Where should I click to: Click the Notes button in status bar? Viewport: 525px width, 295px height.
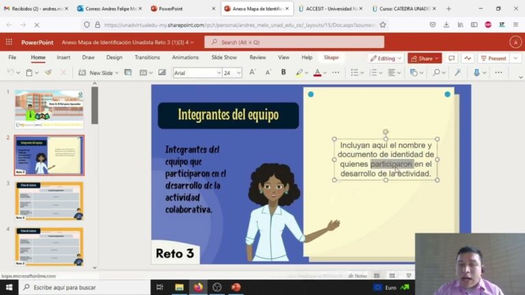click(x=358, y=276)
